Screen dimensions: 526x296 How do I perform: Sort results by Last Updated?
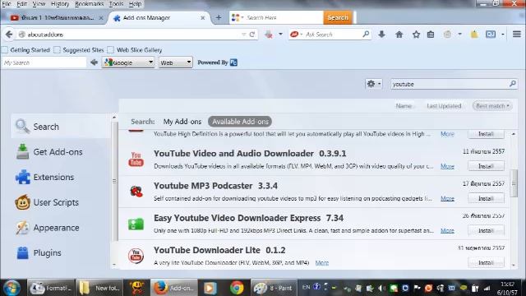point(444,106)
